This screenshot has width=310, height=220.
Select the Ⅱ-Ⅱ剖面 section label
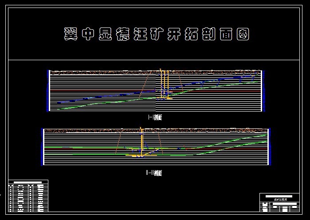click(154, 173)
